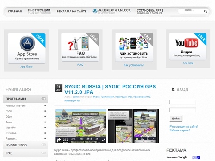215x161 pixels.
Task: Open the iPad category link in post meta
Action: coord(130,97)
